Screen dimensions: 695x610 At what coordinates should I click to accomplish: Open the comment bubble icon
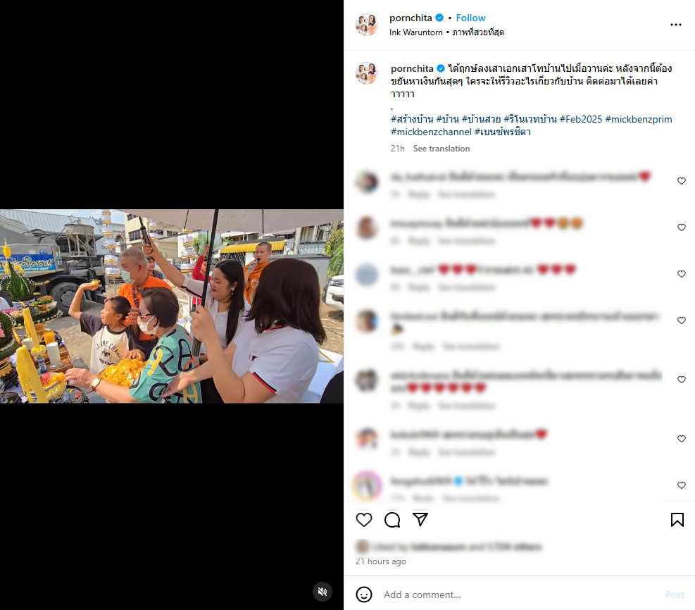pyautogui.click(x=392, y=520)
